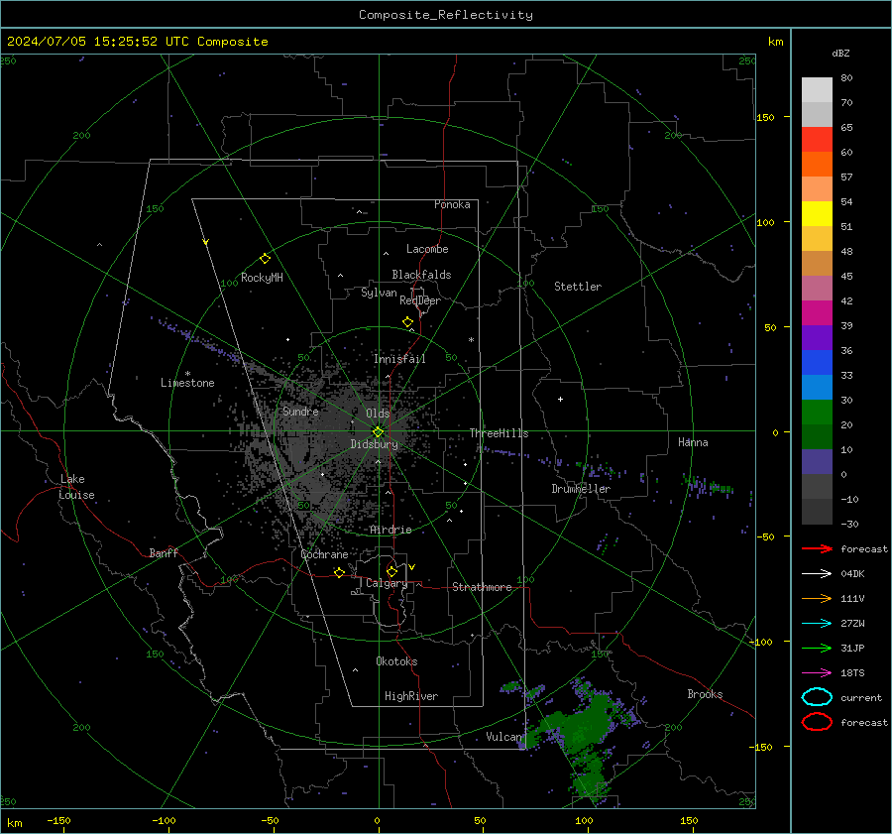
Task: Click the Limestone label
Action: [x=187, y=383]
